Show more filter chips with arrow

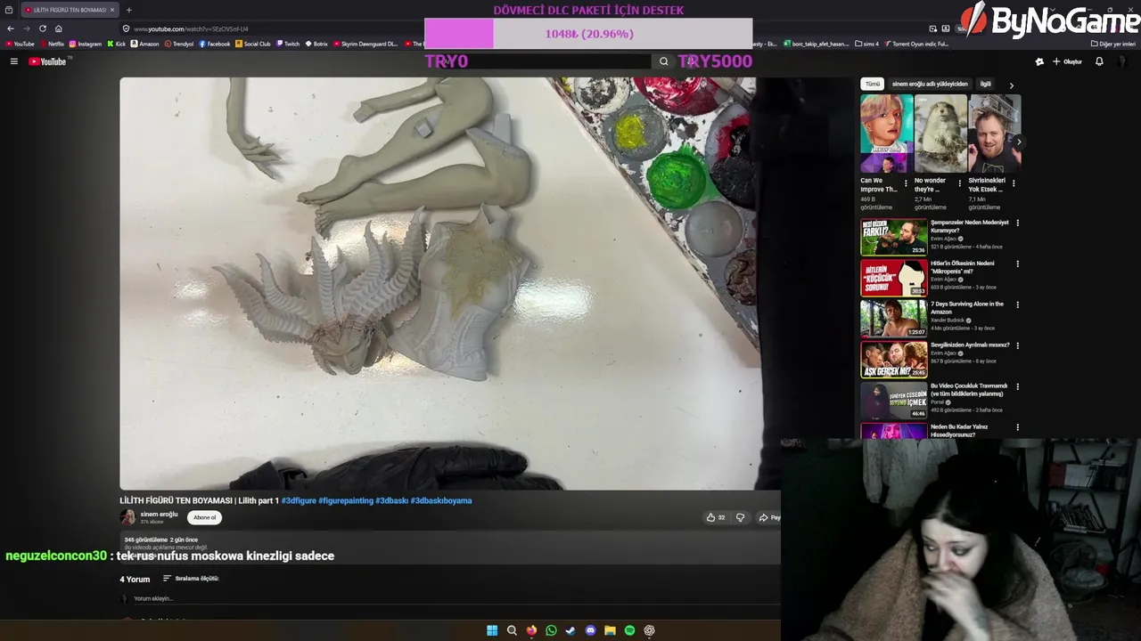[1011, 85]
